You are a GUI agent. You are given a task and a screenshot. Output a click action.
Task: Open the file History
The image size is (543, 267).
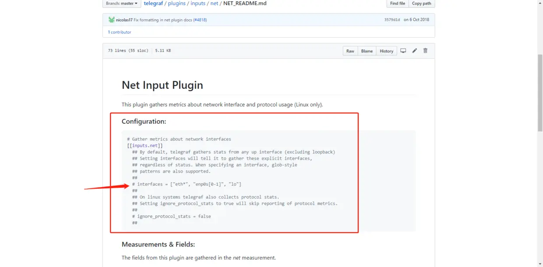[386, 51]
